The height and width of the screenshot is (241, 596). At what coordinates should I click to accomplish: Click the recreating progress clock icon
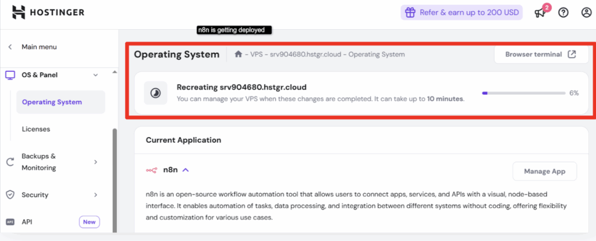[x=155, y=93]
